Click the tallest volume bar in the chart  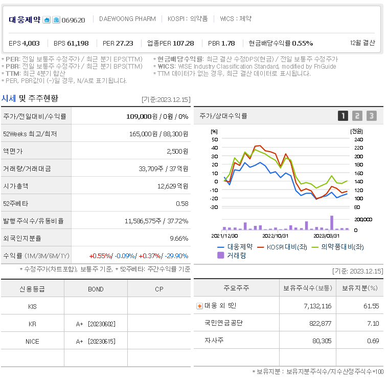click(332, 223)
